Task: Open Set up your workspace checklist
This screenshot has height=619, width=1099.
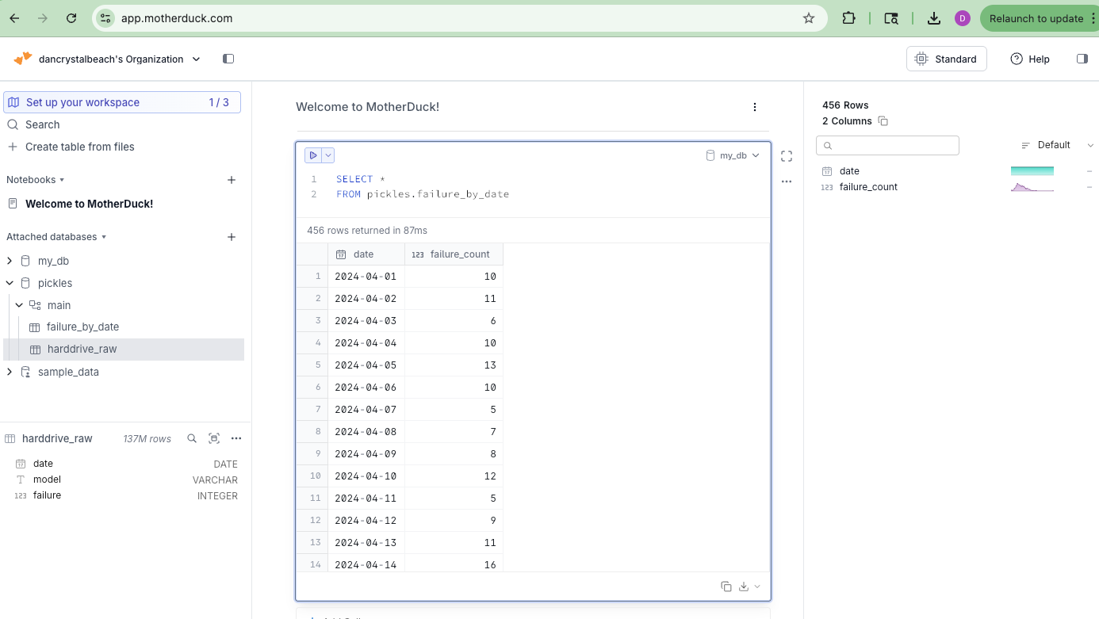Action: pyautogui.click(x=122, y=102)
